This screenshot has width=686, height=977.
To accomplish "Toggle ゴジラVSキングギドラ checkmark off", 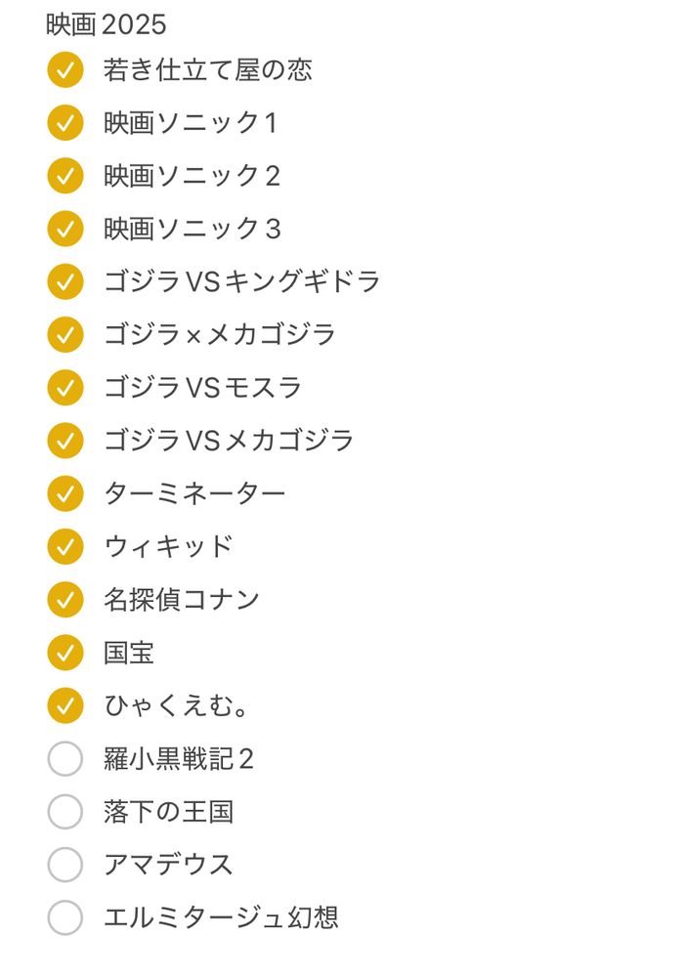I will [64, 281].
